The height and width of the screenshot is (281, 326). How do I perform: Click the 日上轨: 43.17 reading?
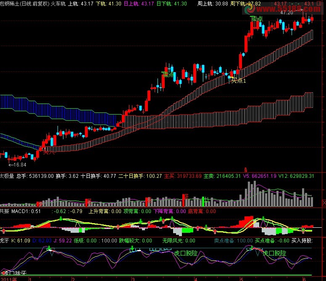tap(139, 3)
